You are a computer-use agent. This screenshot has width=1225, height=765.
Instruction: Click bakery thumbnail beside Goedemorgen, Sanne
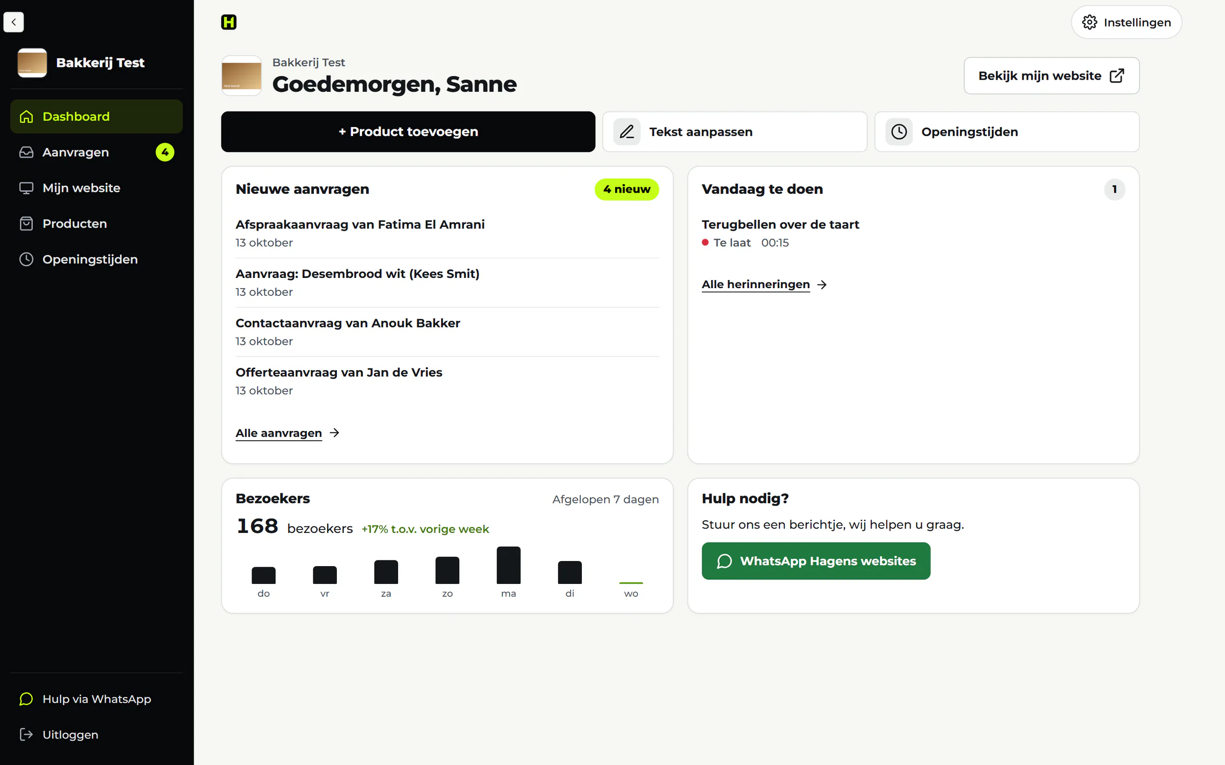pyautogui.click(x=241, y=75)
